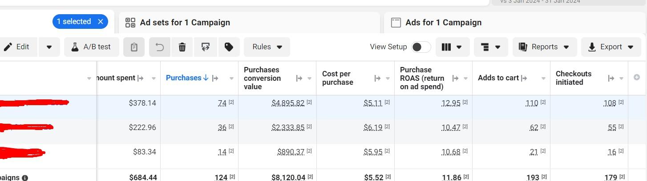647x181 pixels.
Task: Open the Ad sets for 1 Campaign tab
Action: [249, 23]
